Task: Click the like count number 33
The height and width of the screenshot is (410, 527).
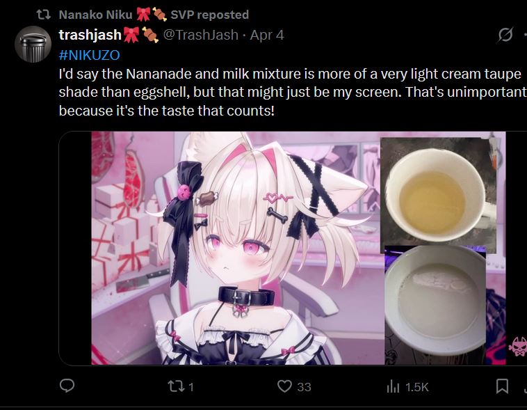Action: (x=304, y=387)
